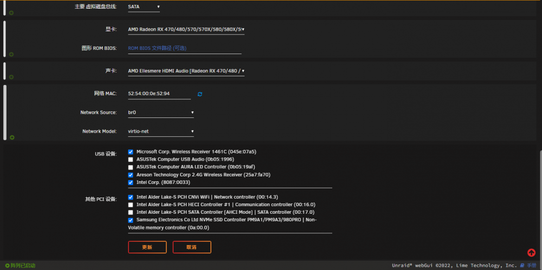Uncheck Intel Corp. (8087:0033) USB device
The width and height of the screenshot is (542, 270).
(131, 182)
